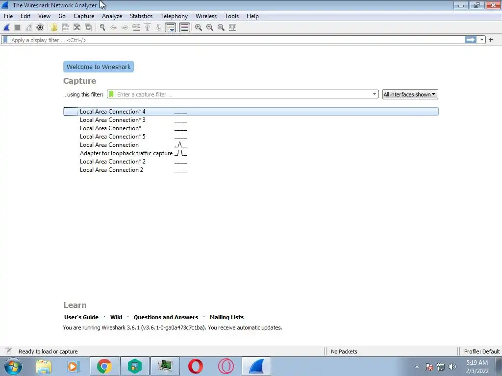502x376 pixels.
Task: Open the Analyze menu
Action: tap(112, 16)
